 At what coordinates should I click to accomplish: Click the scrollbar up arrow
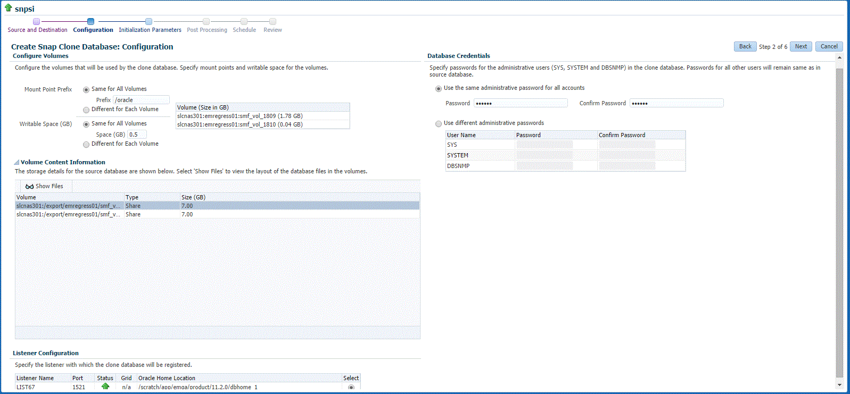click(839, 57)
